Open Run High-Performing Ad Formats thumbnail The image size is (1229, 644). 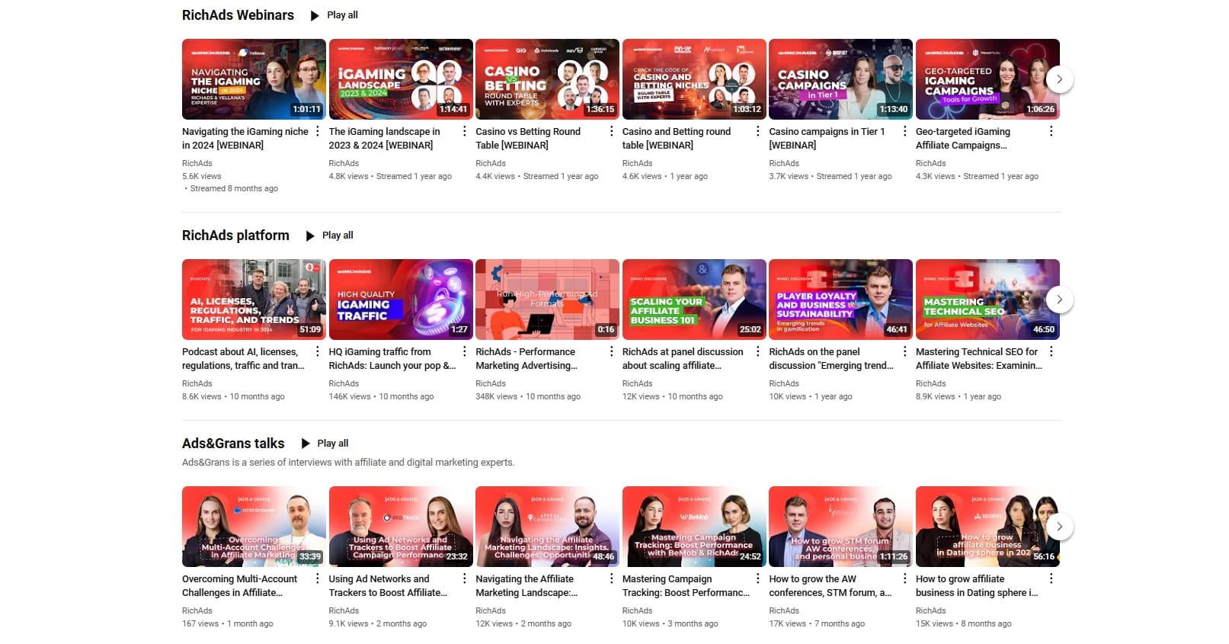[x=547, y=300]
